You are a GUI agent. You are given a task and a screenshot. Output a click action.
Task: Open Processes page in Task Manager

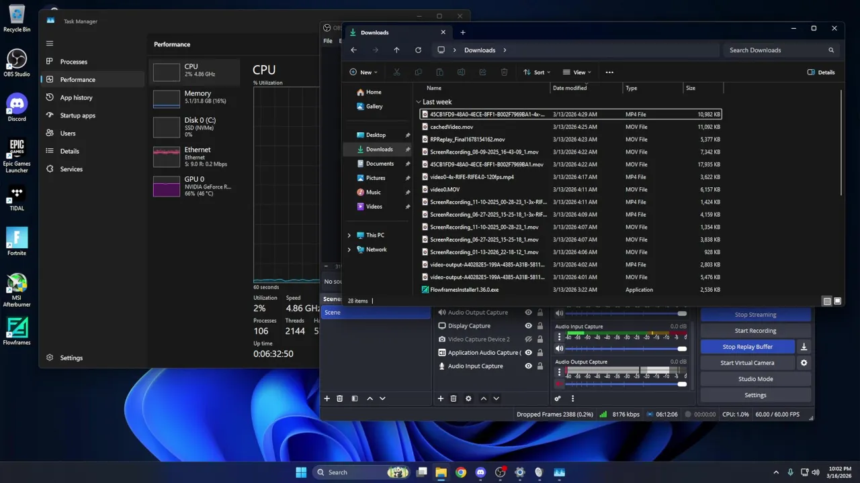pos(93,62)
